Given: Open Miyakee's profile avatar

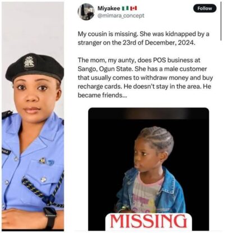Looking at the screenshot, I should (x=86, y=12).
